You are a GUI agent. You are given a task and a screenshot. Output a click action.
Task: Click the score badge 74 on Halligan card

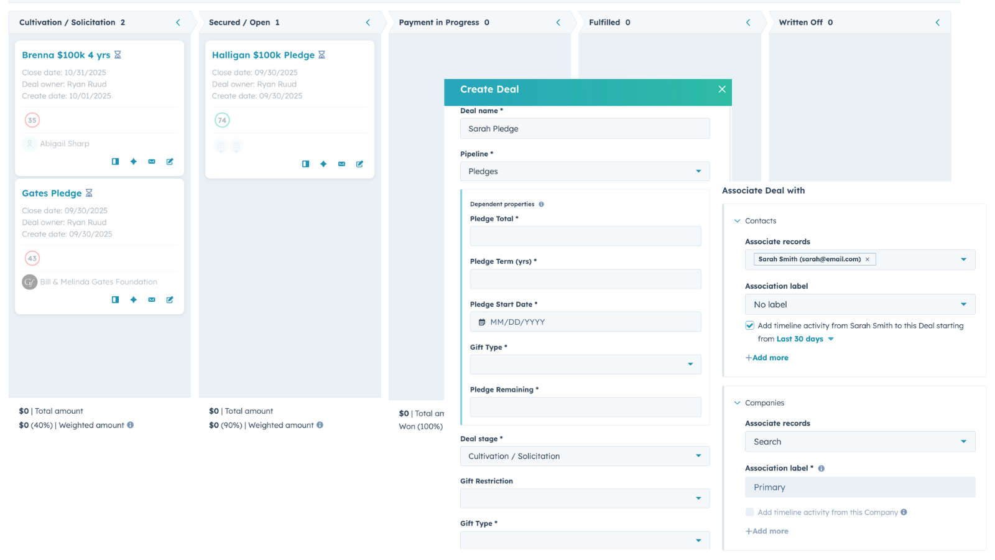222,119
